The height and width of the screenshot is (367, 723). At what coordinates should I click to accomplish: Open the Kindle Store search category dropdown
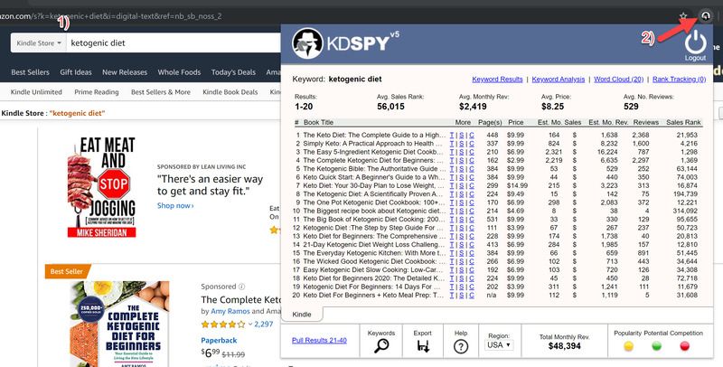[x=39, y=42]
